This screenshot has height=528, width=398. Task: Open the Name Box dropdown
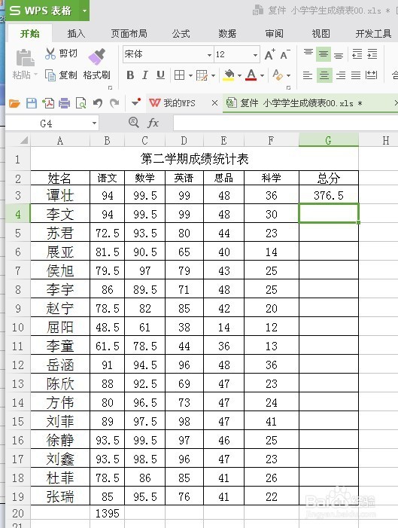coord(95,124)
